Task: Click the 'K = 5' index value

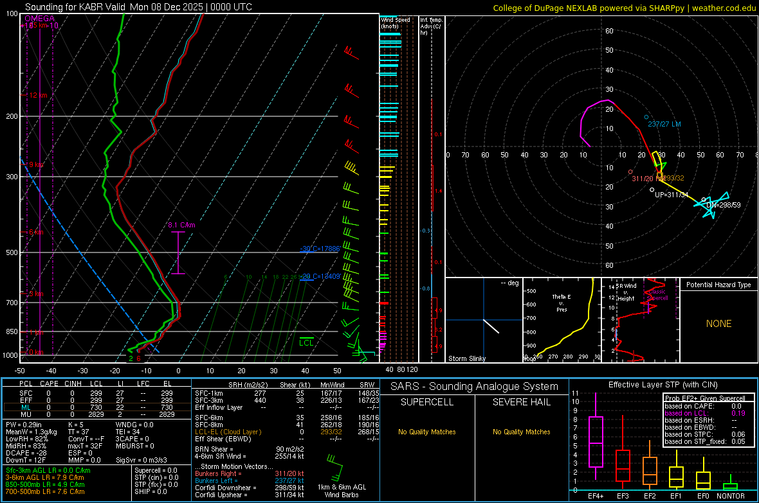Action: click(75, 425)
